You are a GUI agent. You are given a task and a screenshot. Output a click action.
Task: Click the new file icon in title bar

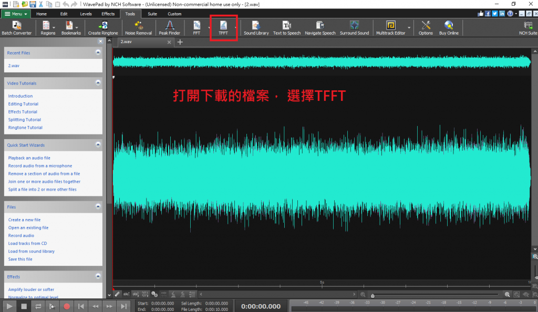pyautogui.click(x=16, y=4)
